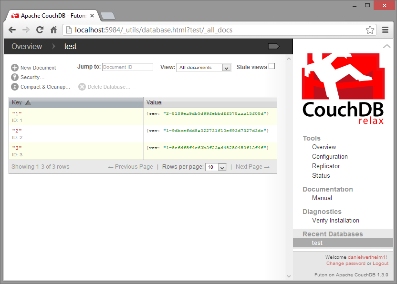Click the browser Forward arrow

coord(26,30)
